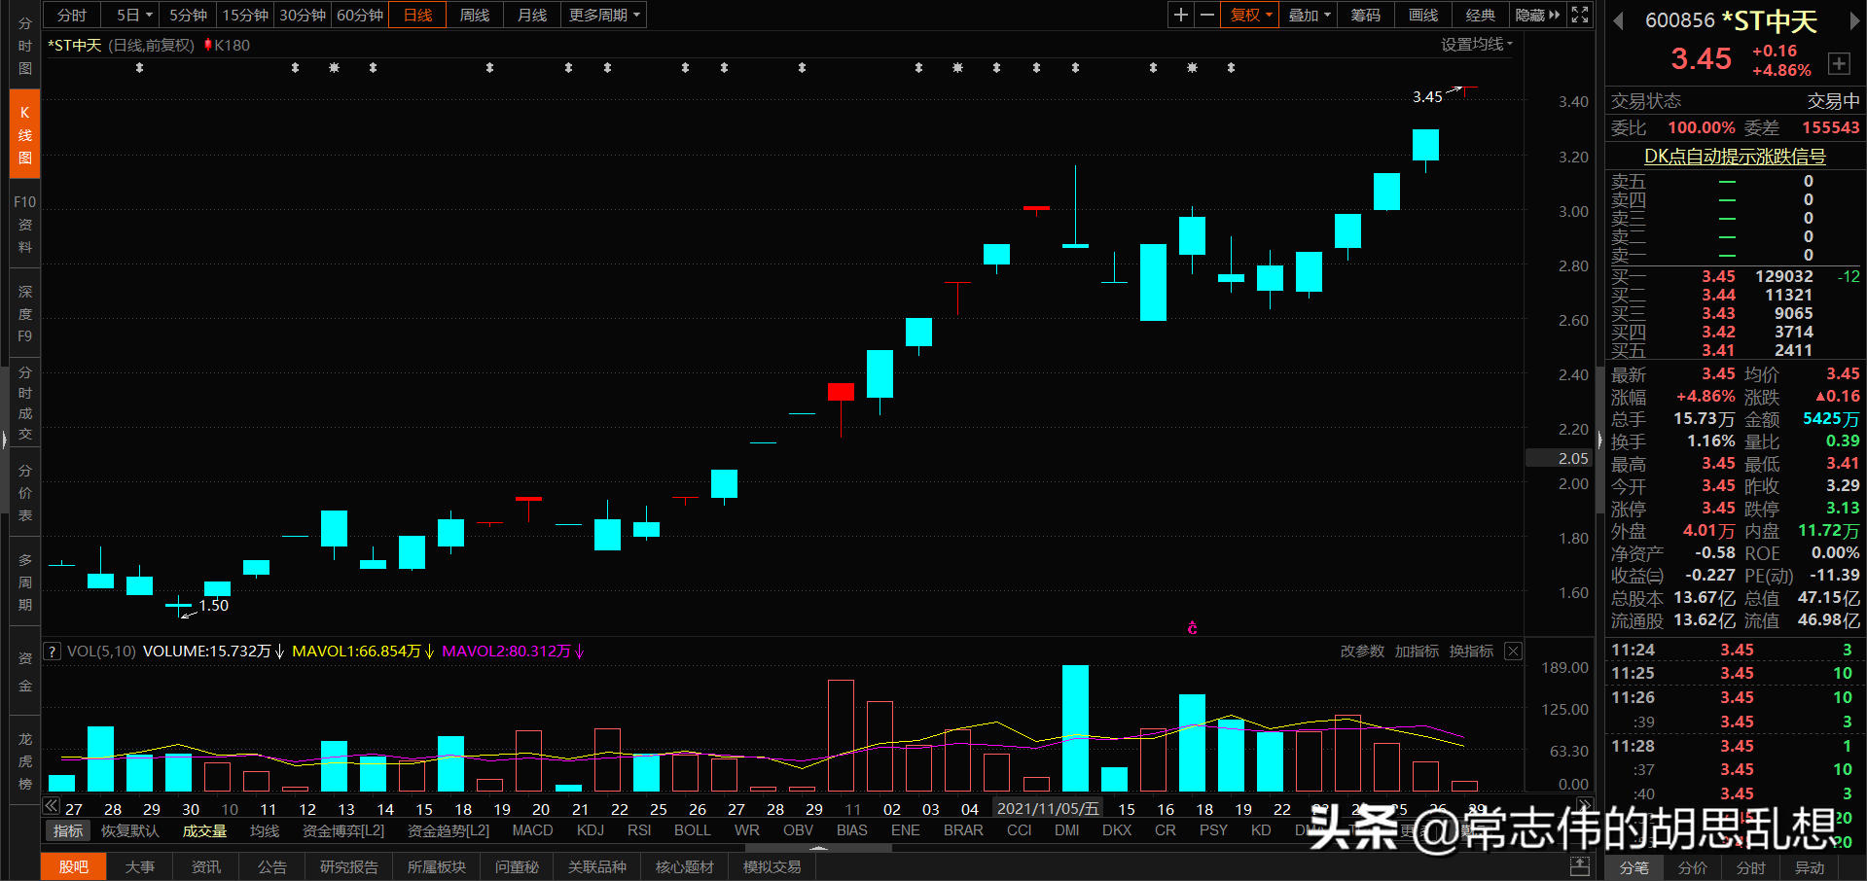Select 深度F9 in the left sidebar
This screenshot has height=881, width=1867.
pyautogui.click(x=23, y=313)
